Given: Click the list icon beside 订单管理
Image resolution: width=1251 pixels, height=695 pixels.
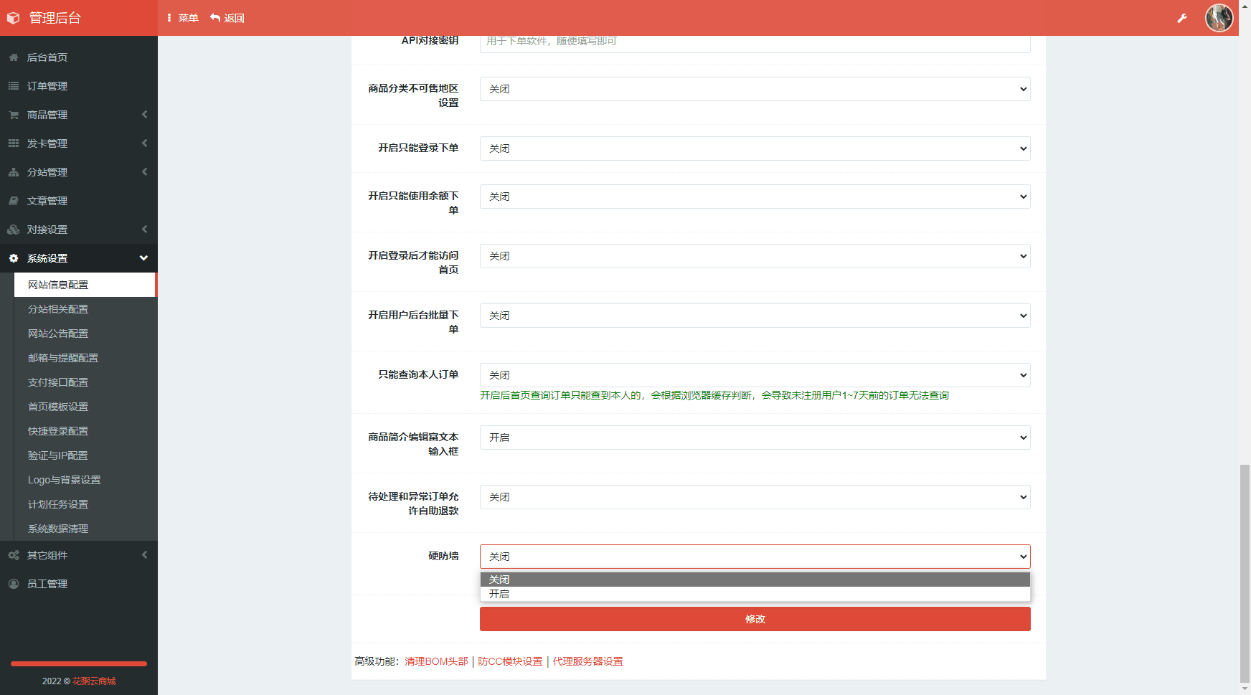Looking at the screenshot, I should point(14,86).
